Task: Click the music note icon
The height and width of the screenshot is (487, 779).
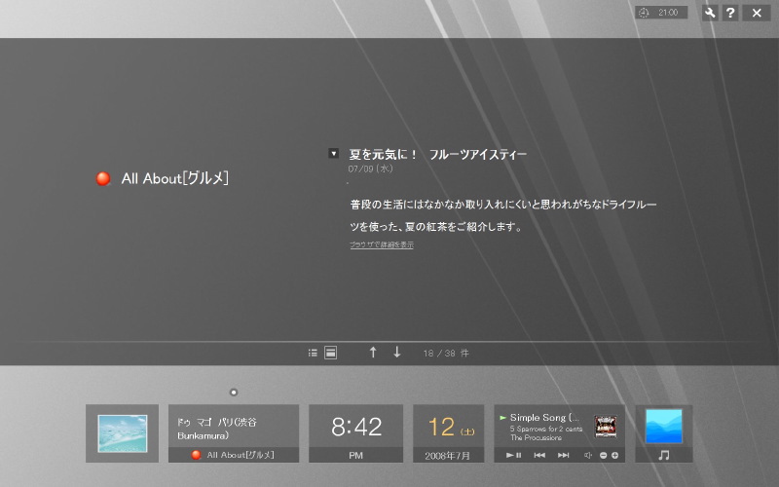Action: [664, 455]
